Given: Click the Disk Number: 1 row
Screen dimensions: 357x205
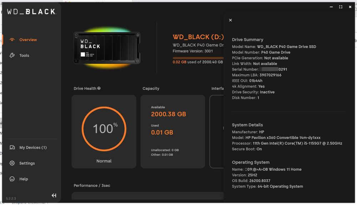Looking at the screenshot, I should 246,98.
